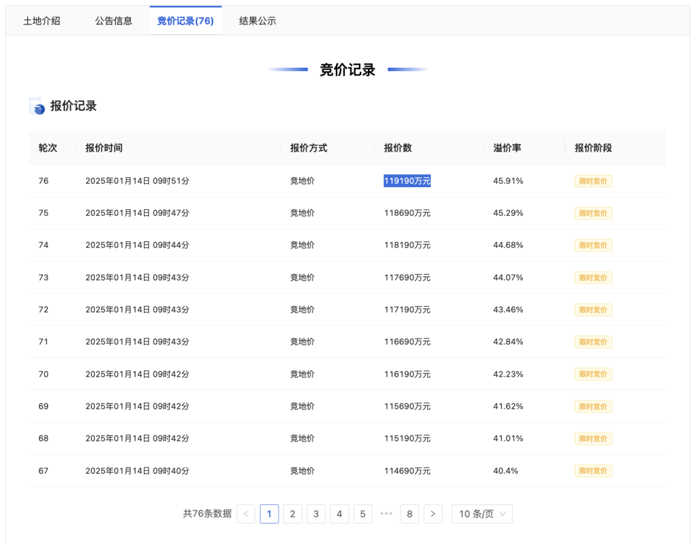Click the previous page arrow
699x544 pixels.
click(246, 514)
